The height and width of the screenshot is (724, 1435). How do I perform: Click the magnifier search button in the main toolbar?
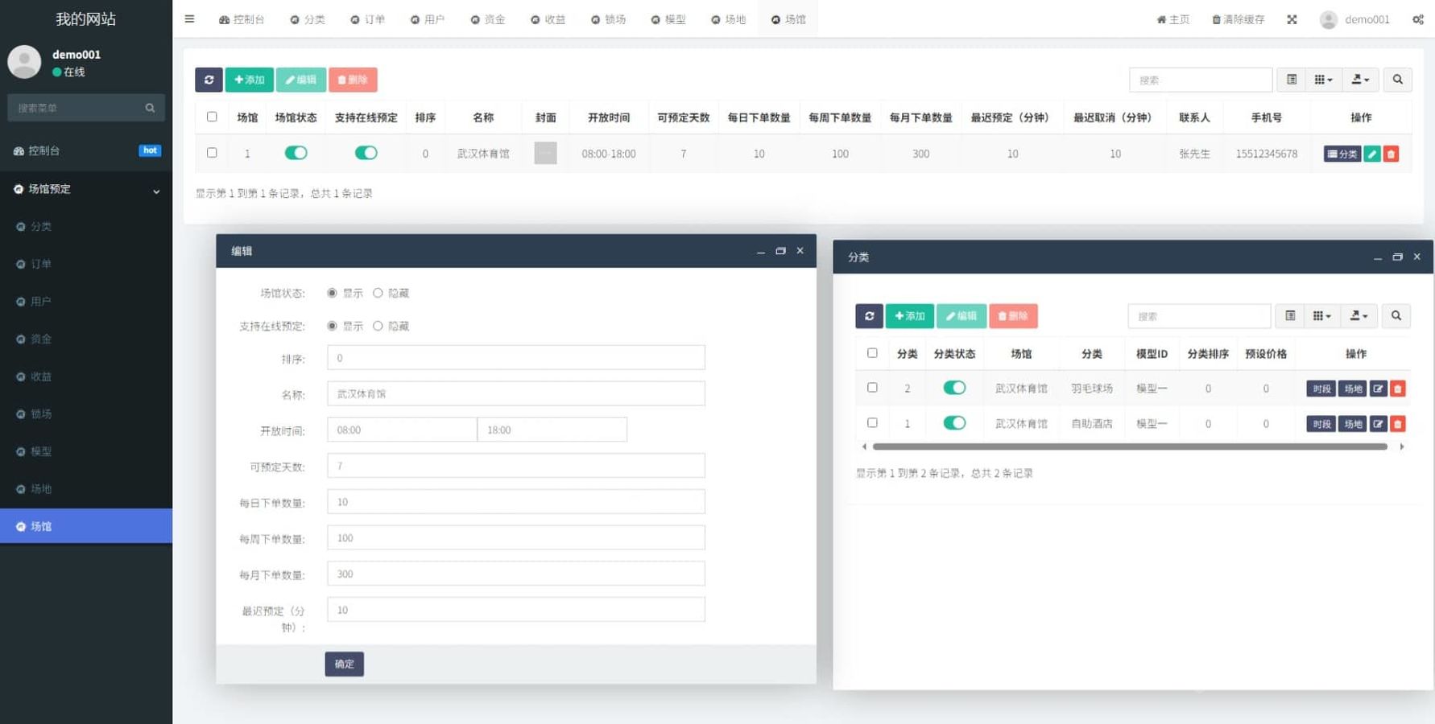(1397, 80)
